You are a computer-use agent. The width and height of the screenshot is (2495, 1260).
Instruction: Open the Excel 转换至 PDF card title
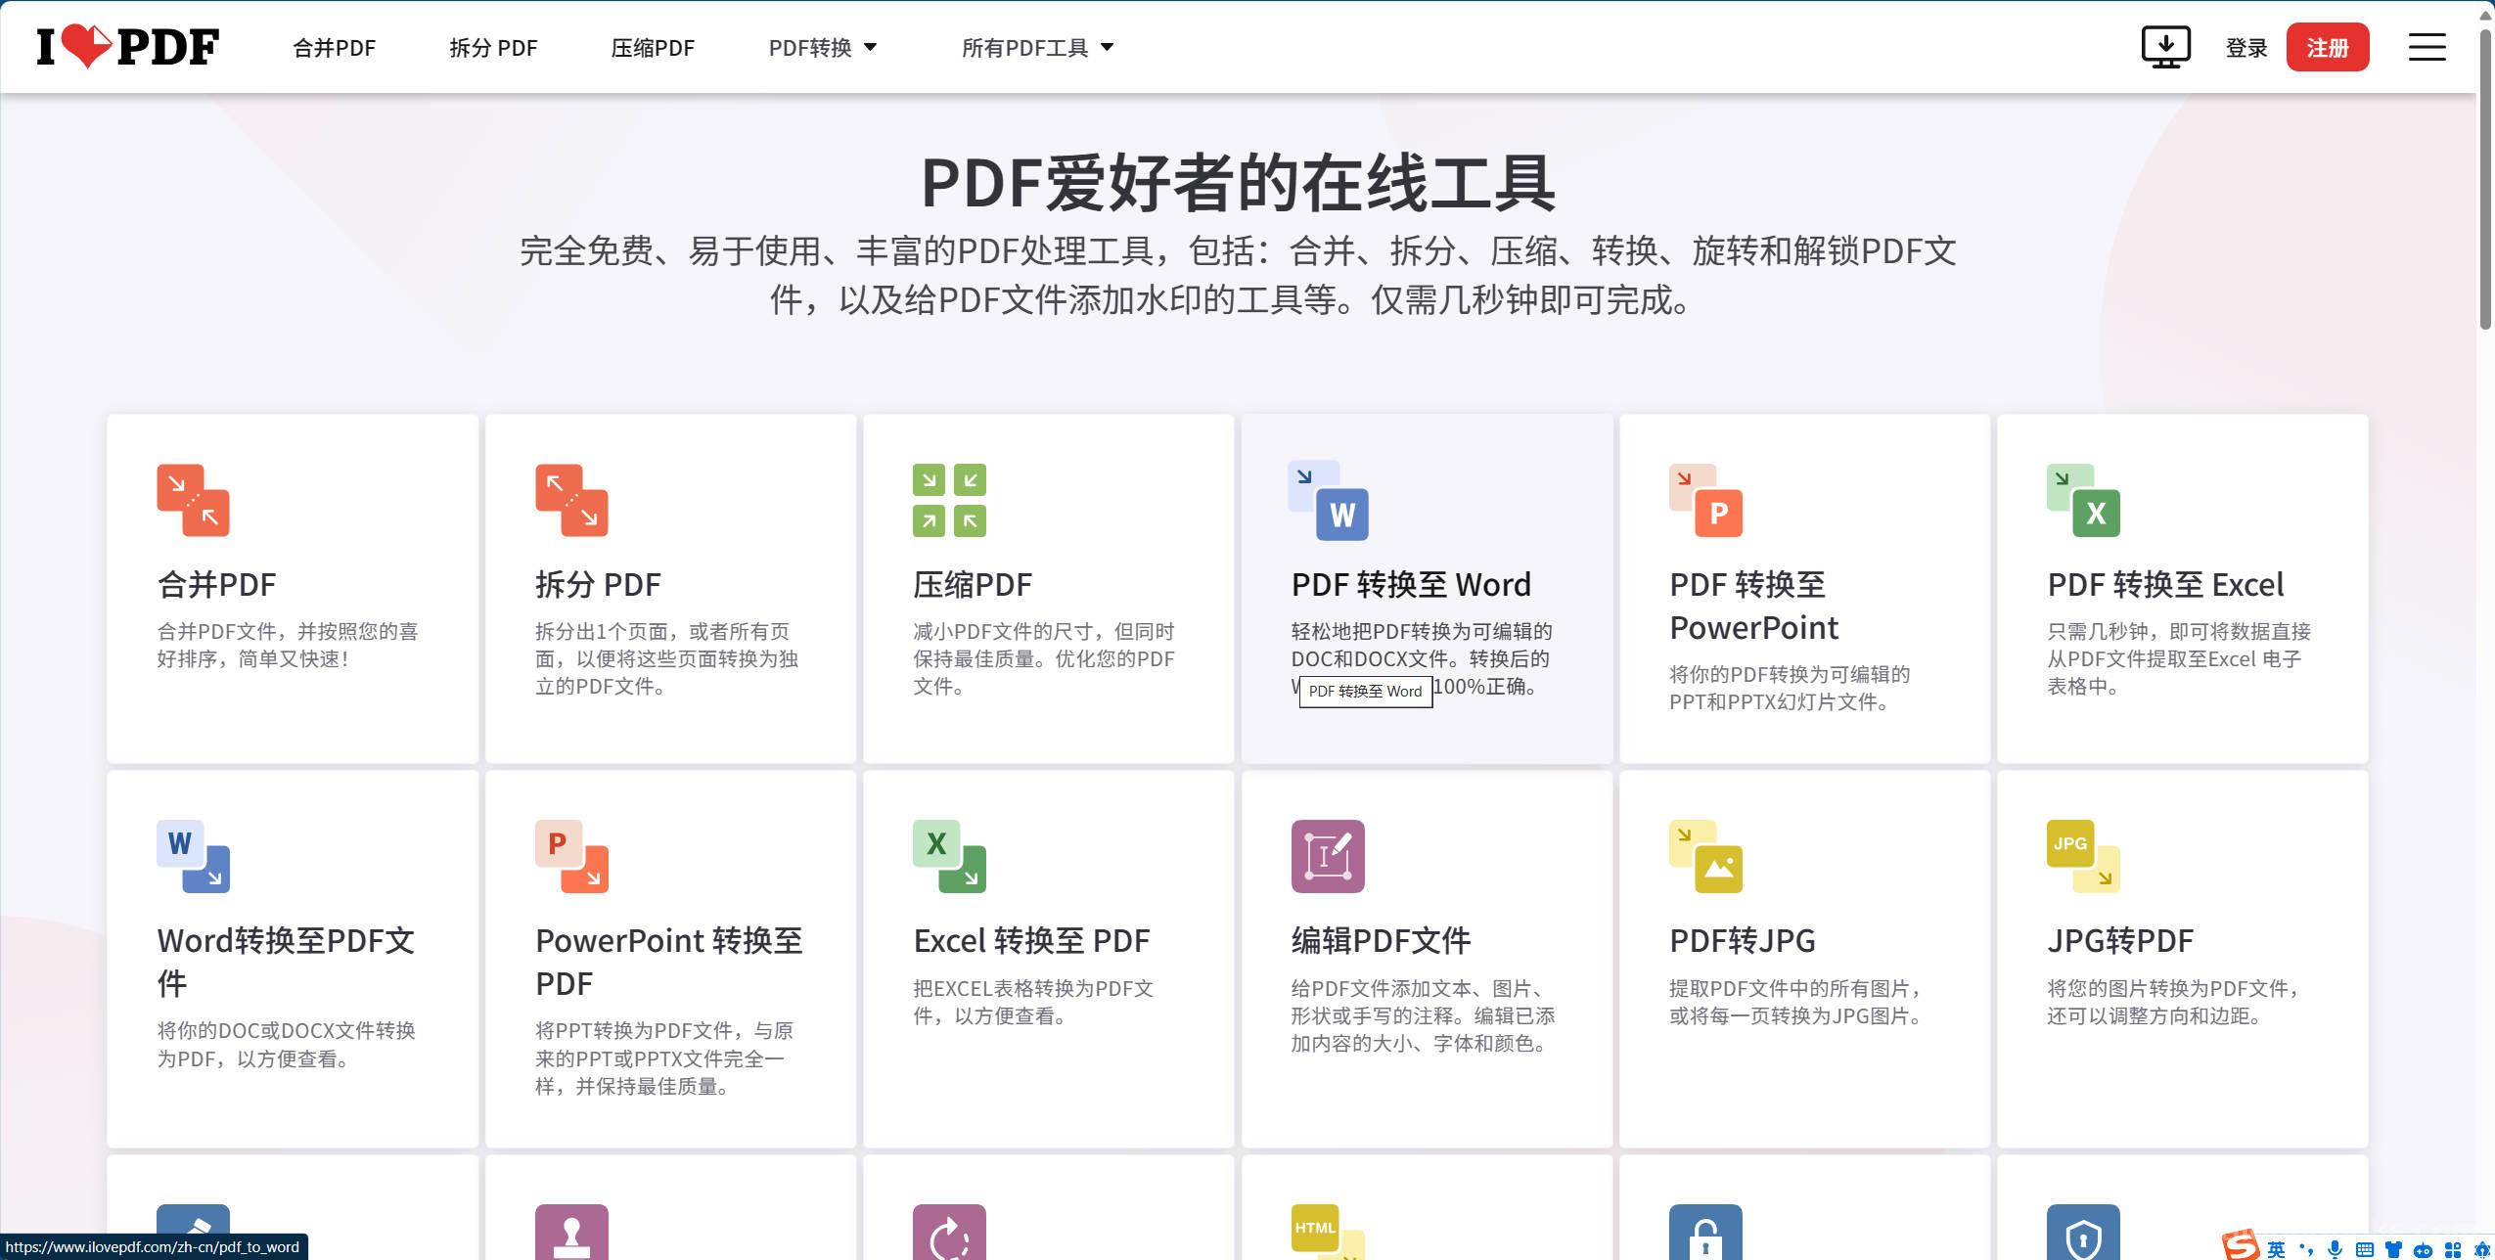pyautogui.click(x=1031, y=940)
